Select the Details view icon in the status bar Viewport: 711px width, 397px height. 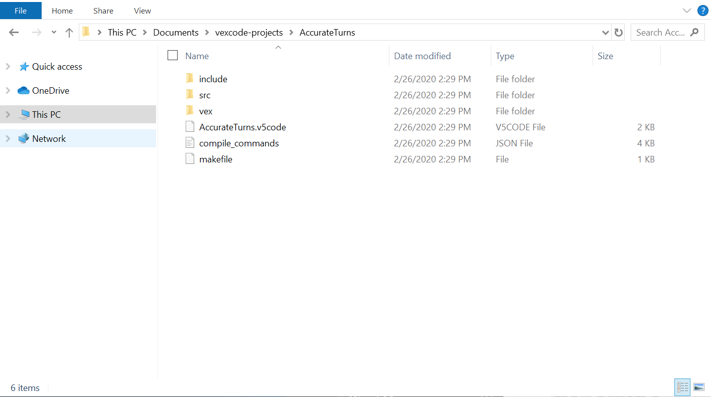pyautogui.click(x=682, y=386)
